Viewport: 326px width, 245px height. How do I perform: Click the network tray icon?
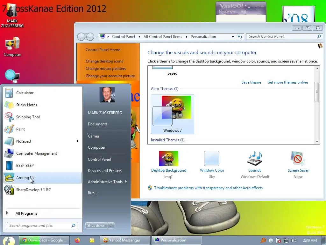286,241
